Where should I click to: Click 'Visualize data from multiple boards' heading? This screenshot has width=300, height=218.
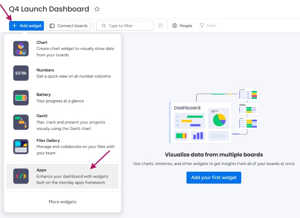click(214, 155)
